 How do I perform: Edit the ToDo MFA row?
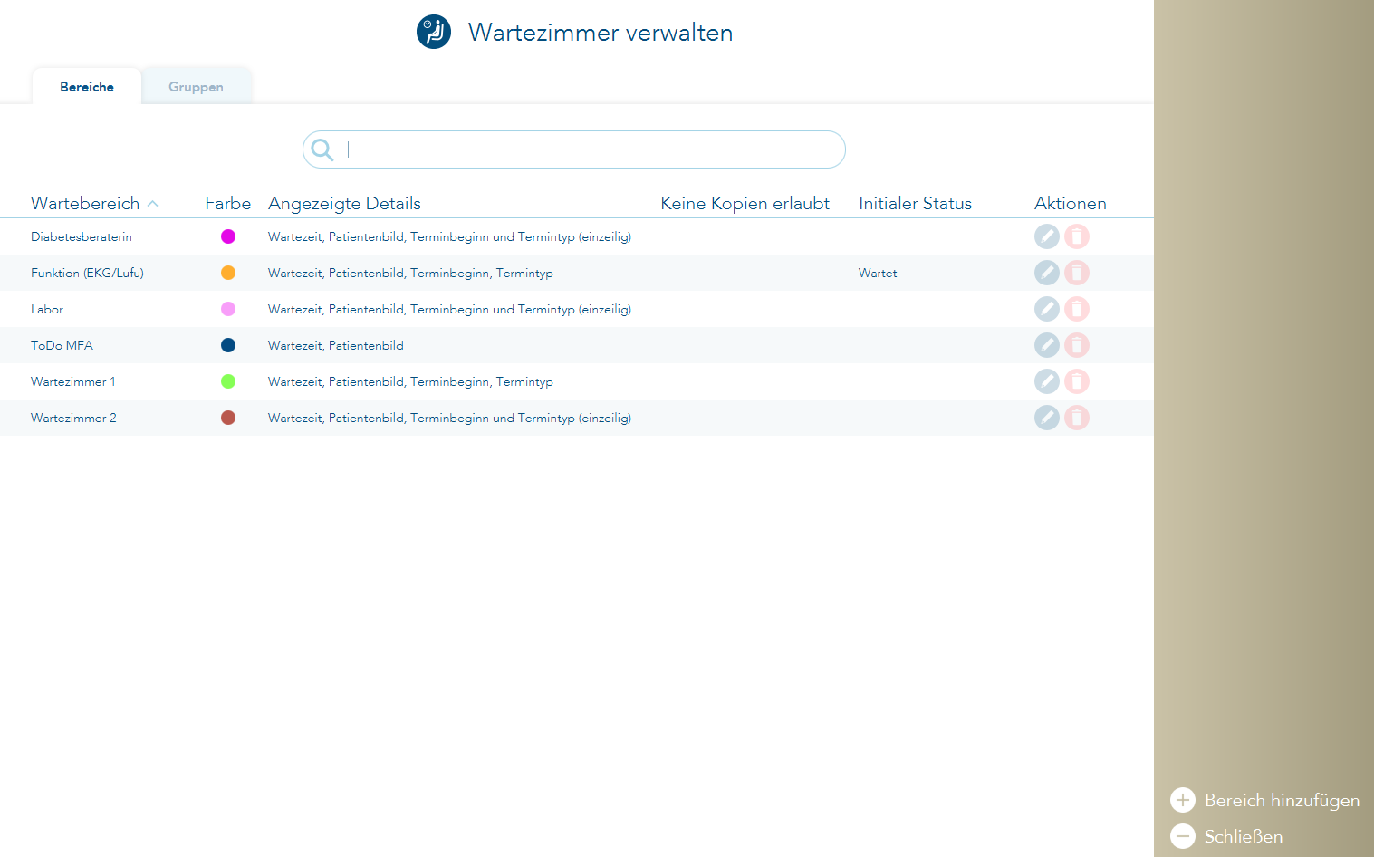click(1046, 345)
